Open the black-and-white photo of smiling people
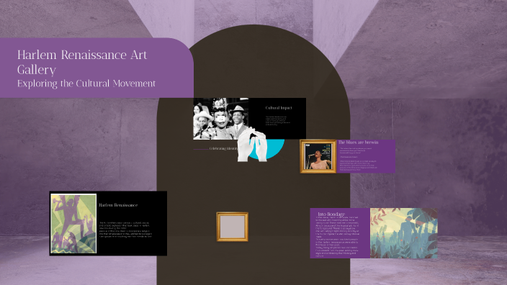Viewport: 507px width, 285px height. click(221, 119)
